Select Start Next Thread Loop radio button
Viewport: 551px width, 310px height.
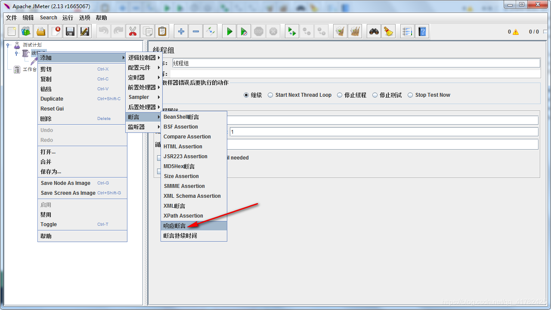270,95
